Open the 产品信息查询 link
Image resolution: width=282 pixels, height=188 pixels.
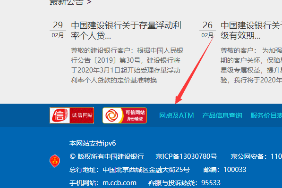[x=222, y=115]
